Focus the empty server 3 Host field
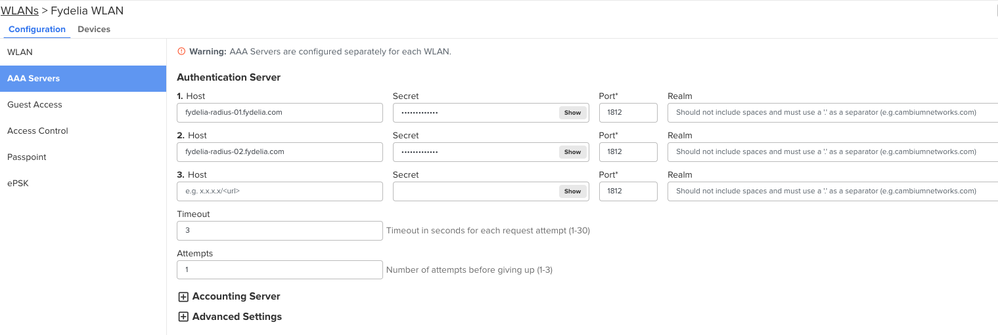The width and height of the screenshot is (998, 335). 279,191
